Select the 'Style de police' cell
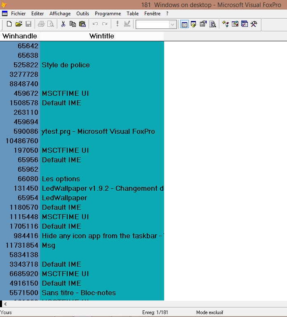Screen dimensions: 287x317 coord(102,65)
